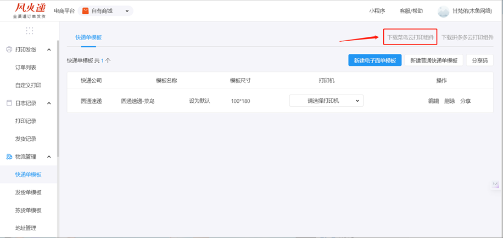The image size is (503, 238).
Task: Select 快递单模板 in the sidebar
Action: coord(28,175)
